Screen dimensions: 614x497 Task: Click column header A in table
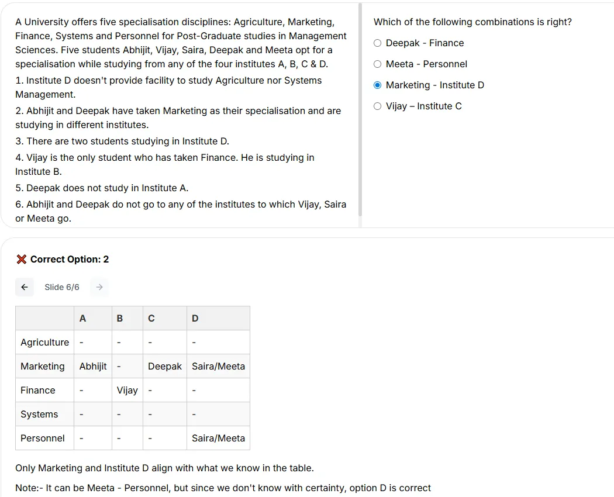point(82,319)
